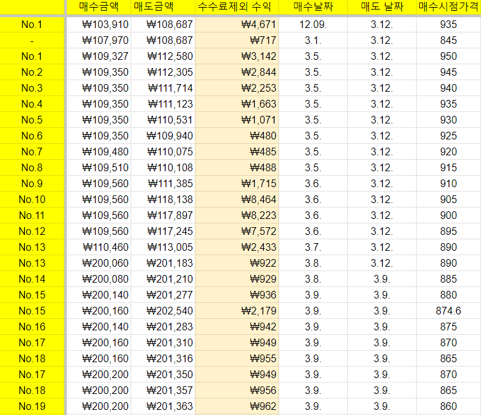Select the row label No.10
This screenshot has width=481, height=415.
[x=32, y=200]
